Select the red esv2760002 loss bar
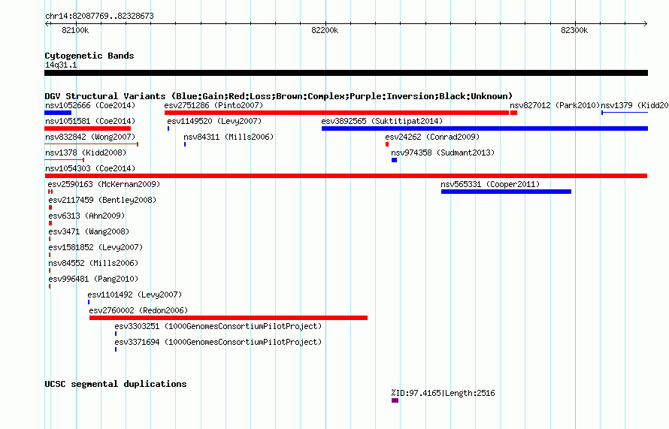The height and width of the screenshot is (429, 669). 229,318
